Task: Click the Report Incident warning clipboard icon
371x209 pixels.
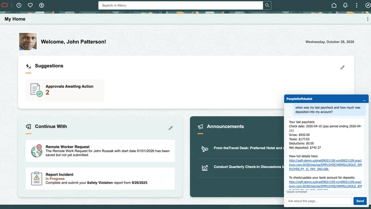Action: (37, 178)
